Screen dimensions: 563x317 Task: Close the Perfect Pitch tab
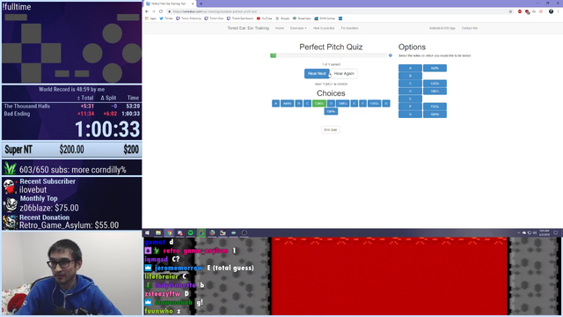point(193,4)
